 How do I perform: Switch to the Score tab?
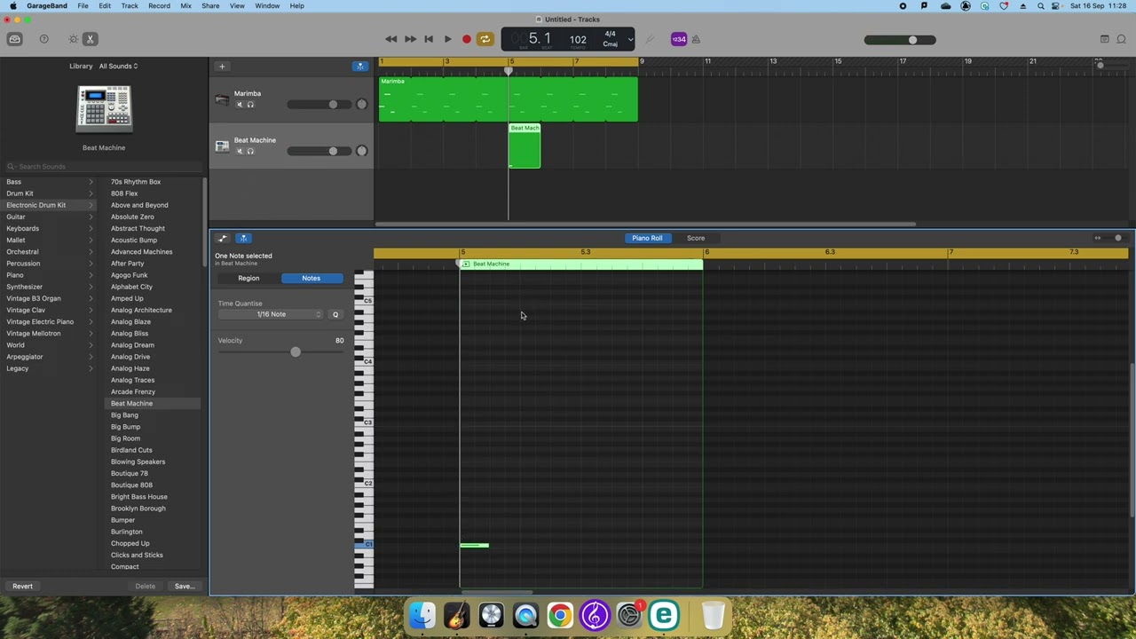tap(696, 238)
